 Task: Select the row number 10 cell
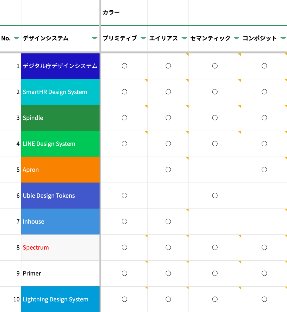10,299
